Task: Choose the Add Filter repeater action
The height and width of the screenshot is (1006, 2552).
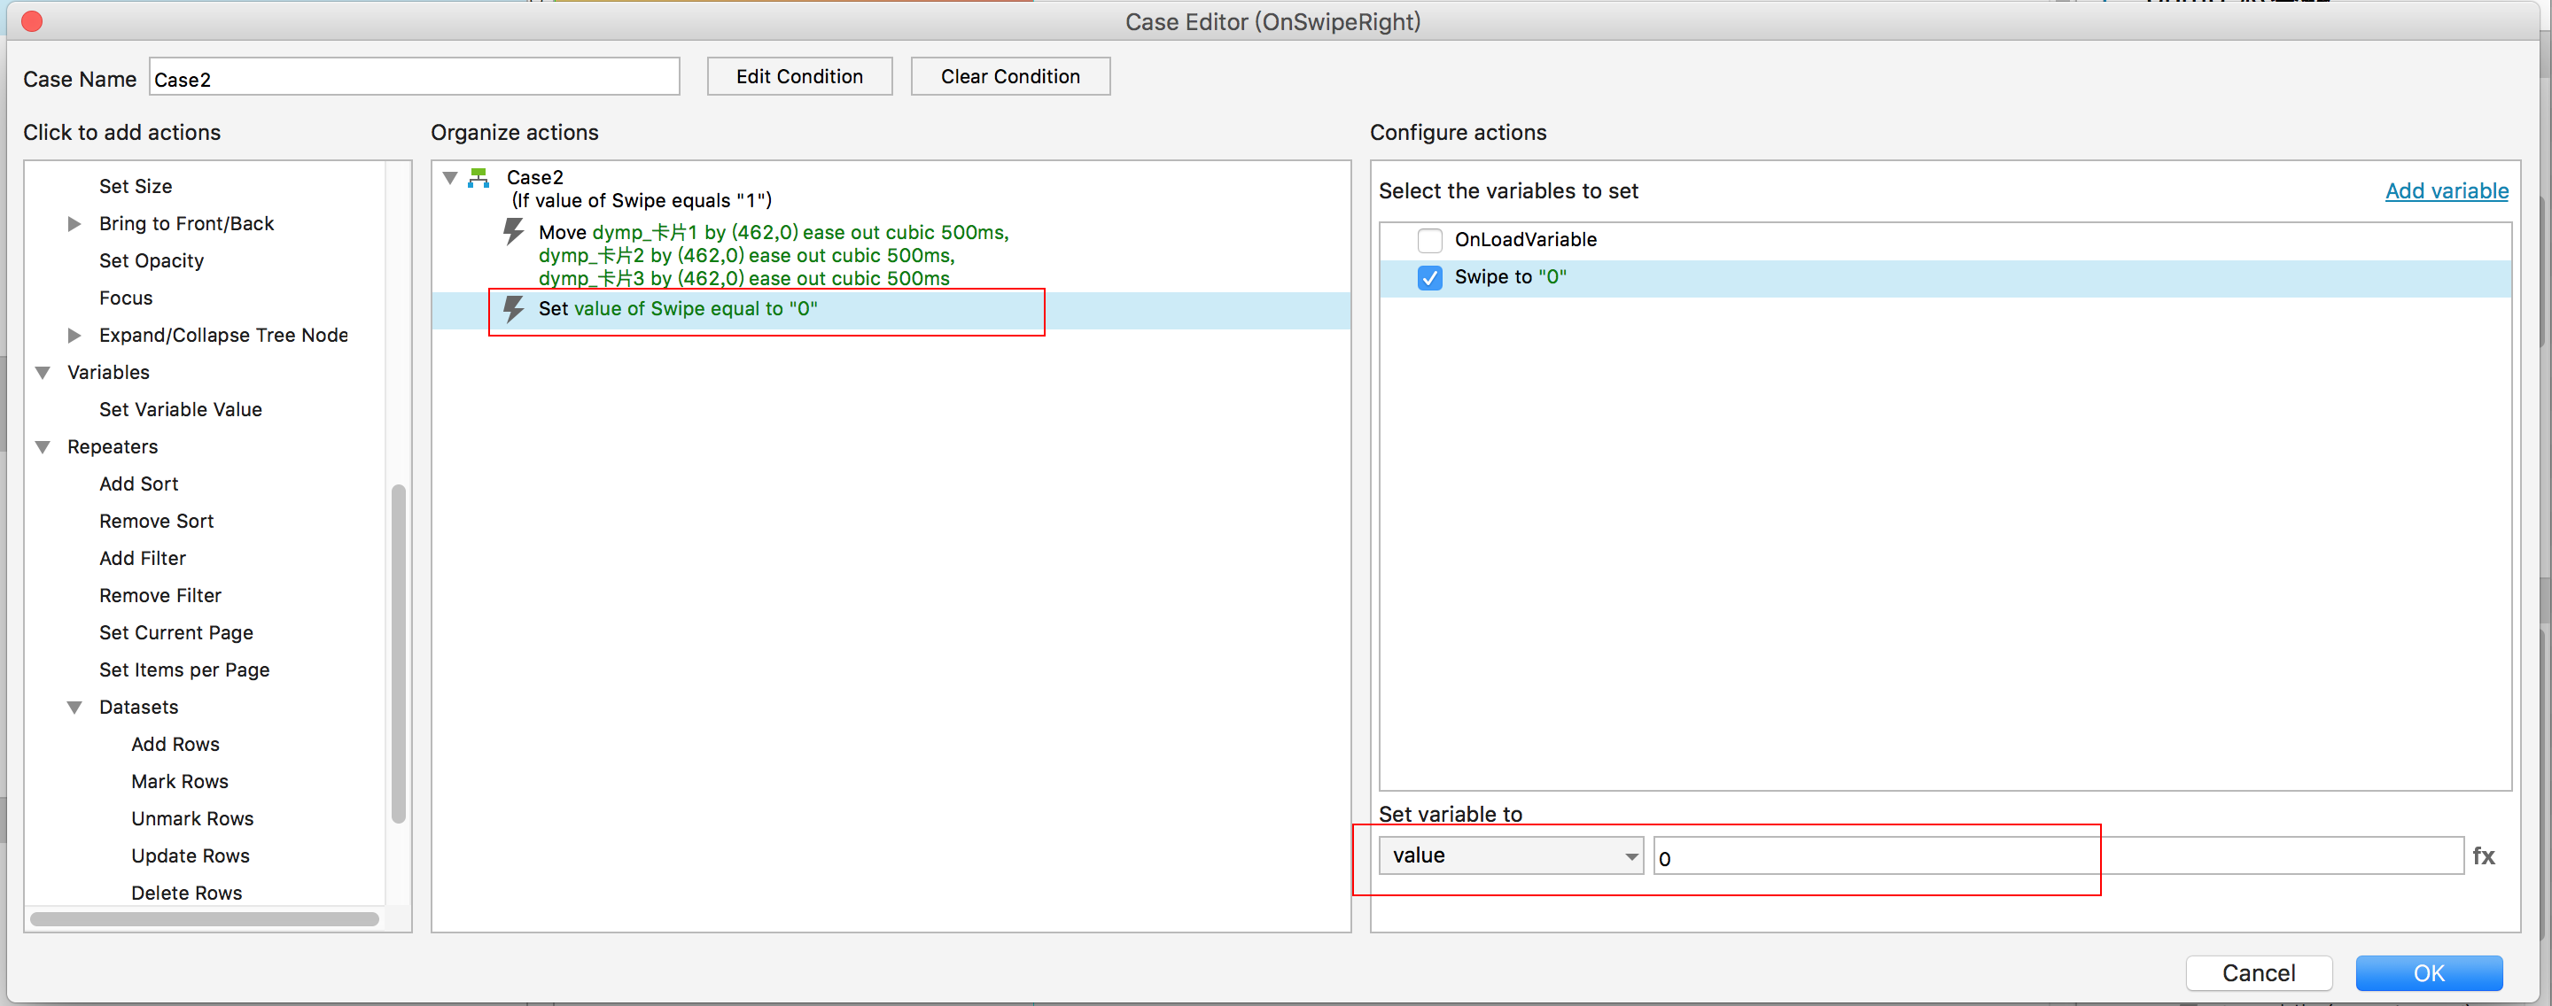Action: (143, 559)
